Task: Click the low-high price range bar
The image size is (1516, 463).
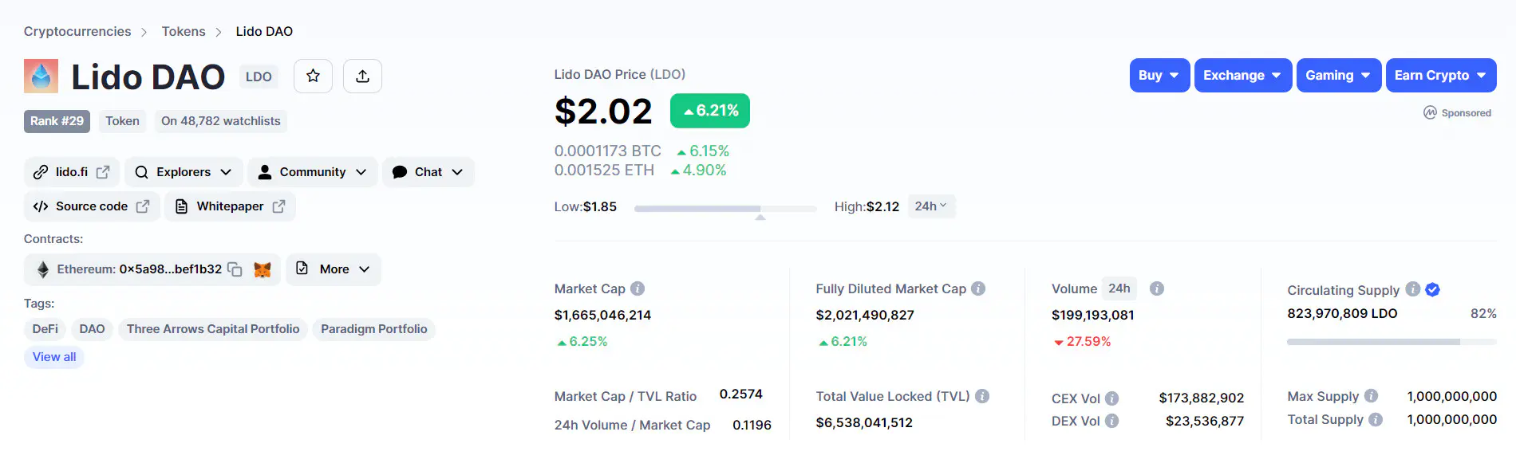Action: [x=725, y=209]
